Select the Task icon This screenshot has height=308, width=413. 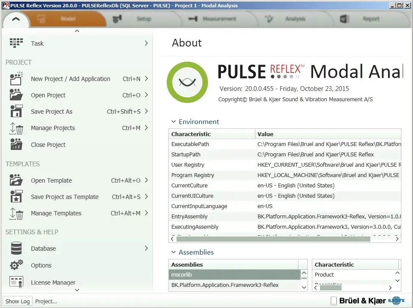pos(16,43)
